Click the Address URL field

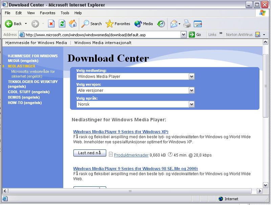click(x=103, y=35)
